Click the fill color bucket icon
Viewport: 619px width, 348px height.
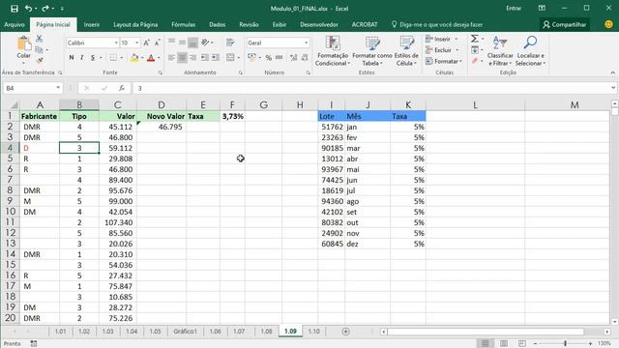(x=134, y=58)
